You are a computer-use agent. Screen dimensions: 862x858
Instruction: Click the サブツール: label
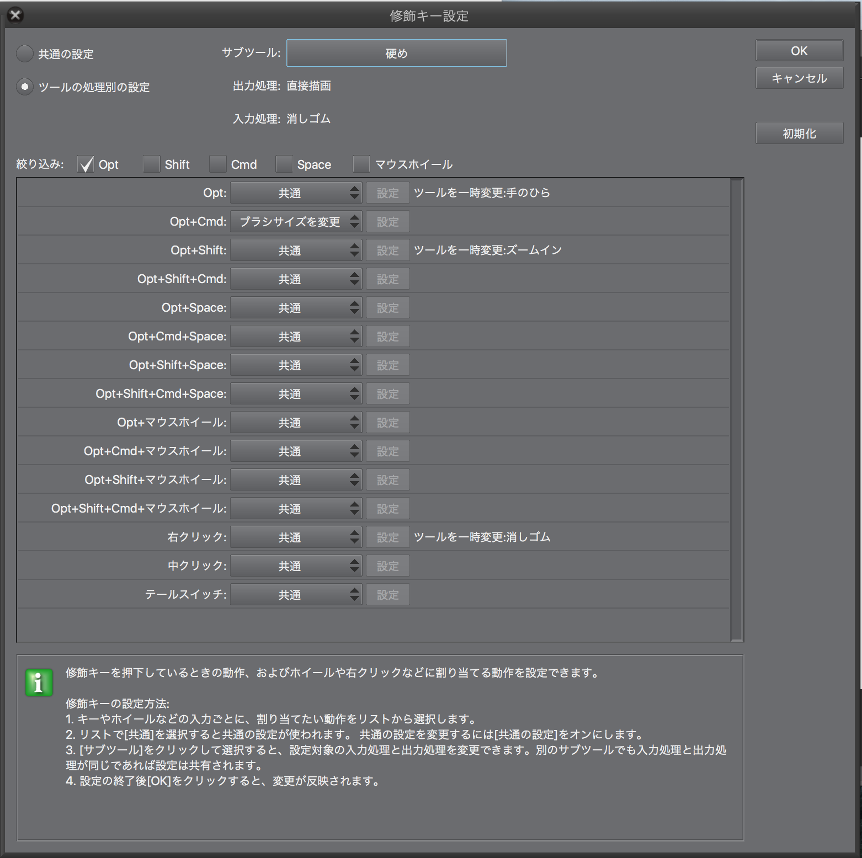251,53
